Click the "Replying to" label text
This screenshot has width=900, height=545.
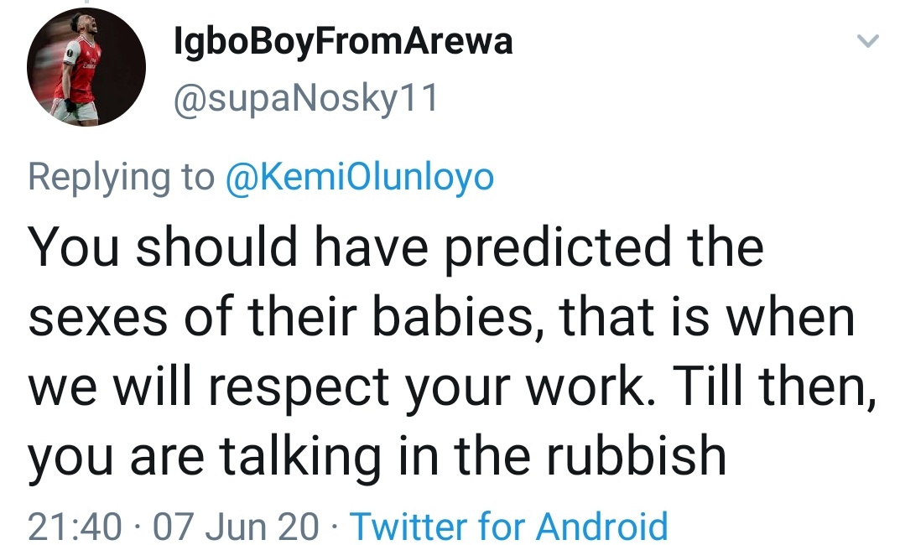coord(122,177)
